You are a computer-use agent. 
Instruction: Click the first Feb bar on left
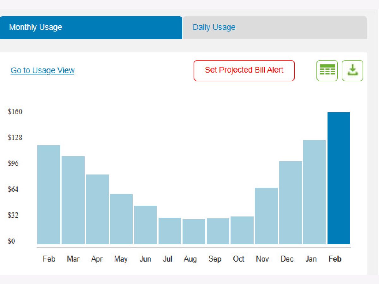49,194
